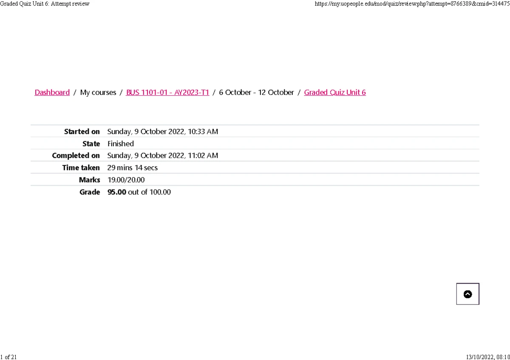Viewport: 510px width, 360px height.
Task: Select the 19.00/20.00 marks value
Action: [126, 180]
